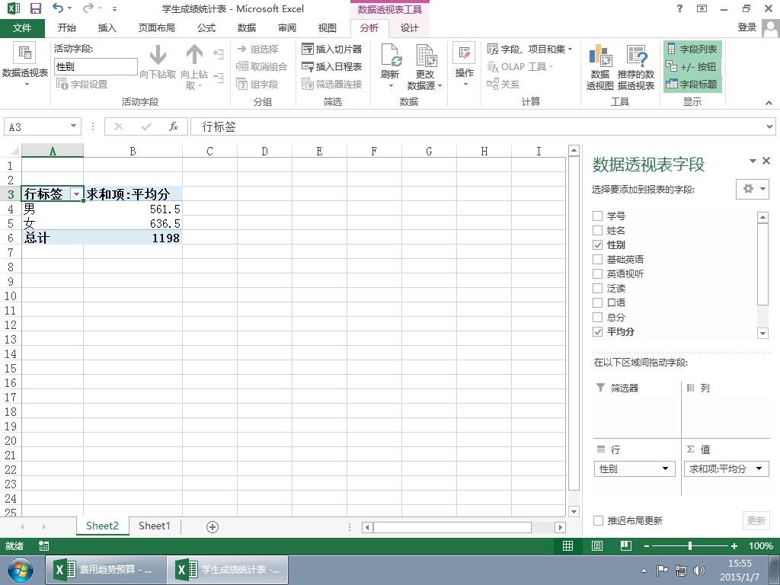
Task: Click the macro record icon in status bar
Action: pyautogui.click(x=43, y=546)
